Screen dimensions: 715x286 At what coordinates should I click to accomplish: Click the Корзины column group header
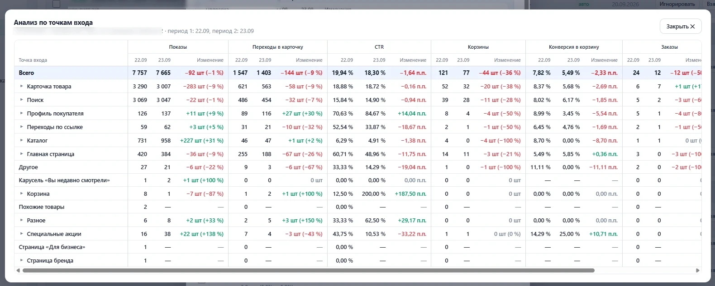[x=478, y=47]
